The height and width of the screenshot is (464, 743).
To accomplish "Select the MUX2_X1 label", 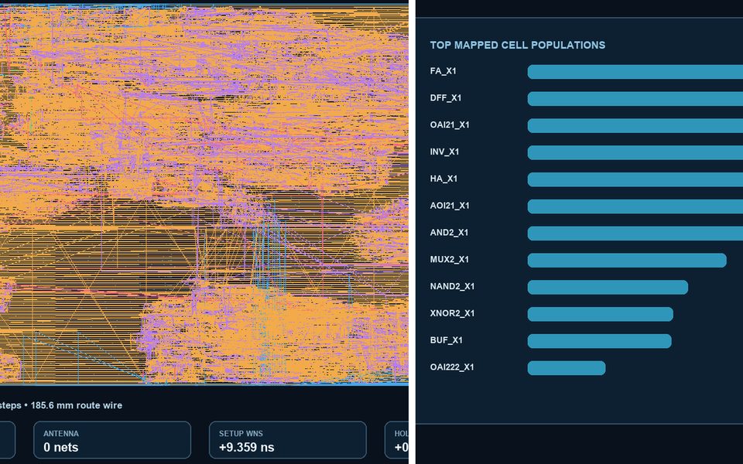I will click(x=449, y=260).
